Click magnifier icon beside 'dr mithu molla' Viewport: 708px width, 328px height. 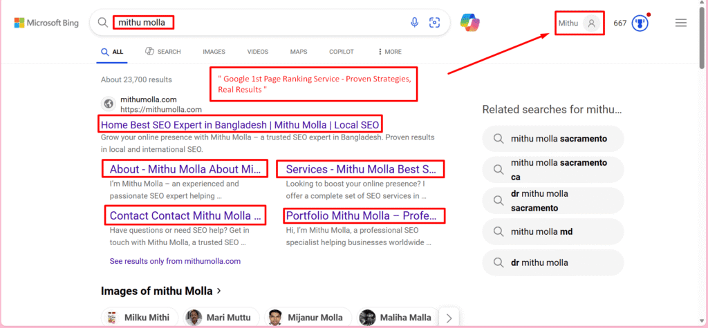click(x=499, y=262)
